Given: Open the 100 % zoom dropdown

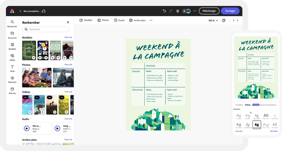Looking at the screenshot, I should (213, 21).
